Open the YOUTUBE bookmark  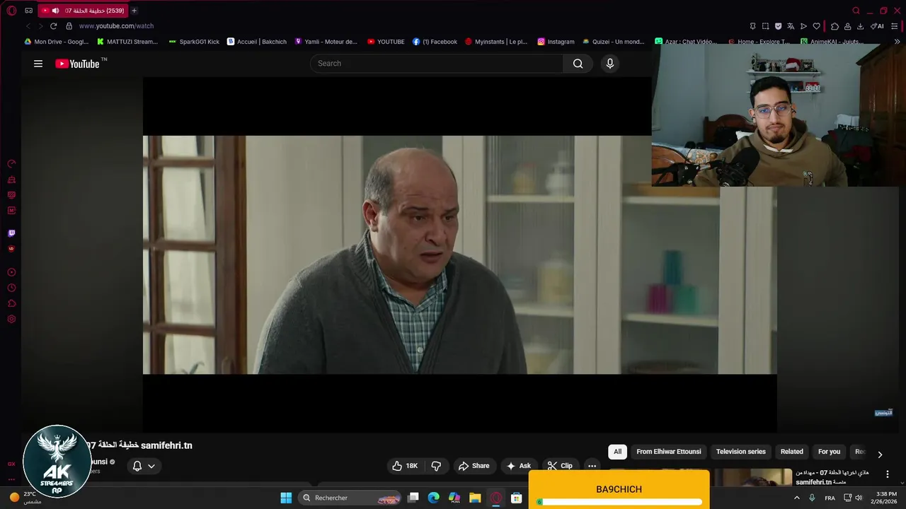click(x=386, y=42)
